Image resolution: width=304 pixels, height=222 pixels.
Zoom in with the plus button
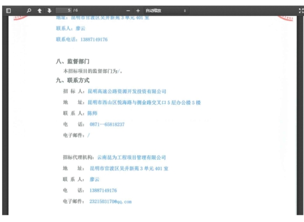(138, 10)
